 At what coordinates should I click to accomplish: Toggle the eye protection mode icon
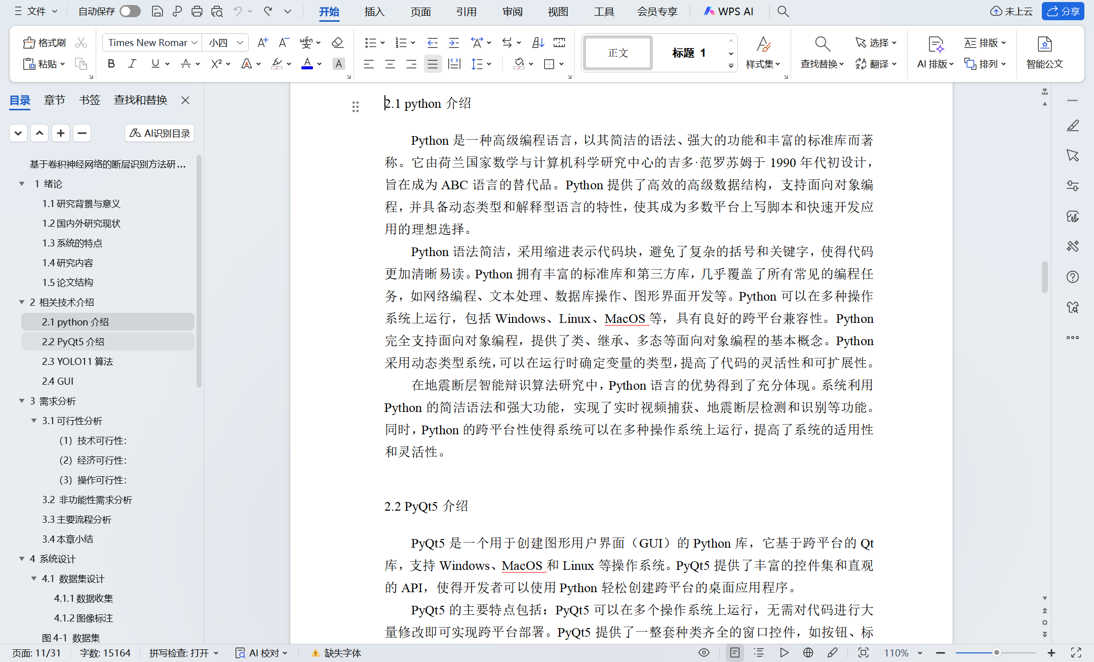click(x=704, y=652)
